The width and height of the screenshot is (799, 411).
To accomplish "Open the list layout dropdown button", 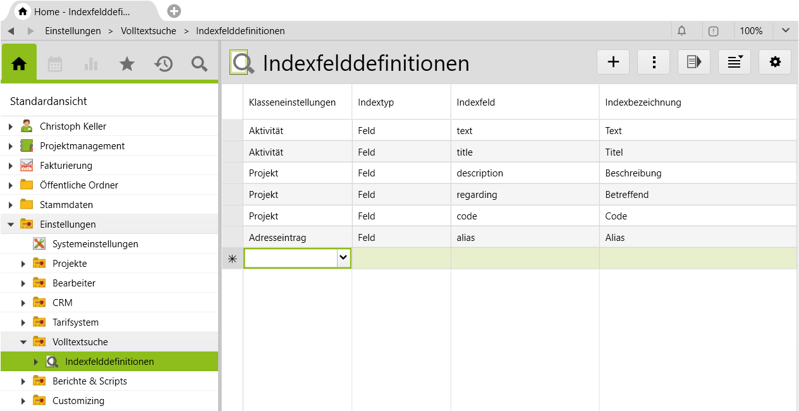I will click(734, 62).
